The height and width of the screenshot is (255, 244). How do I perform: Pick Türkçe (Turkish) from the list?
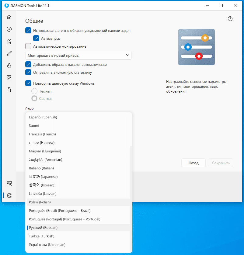point(78,236)
